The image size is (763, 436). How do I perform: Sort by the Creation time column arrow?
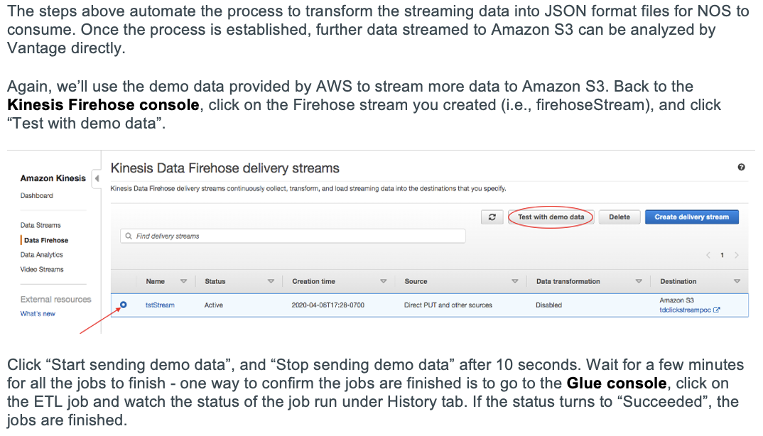tap(383, 282)
